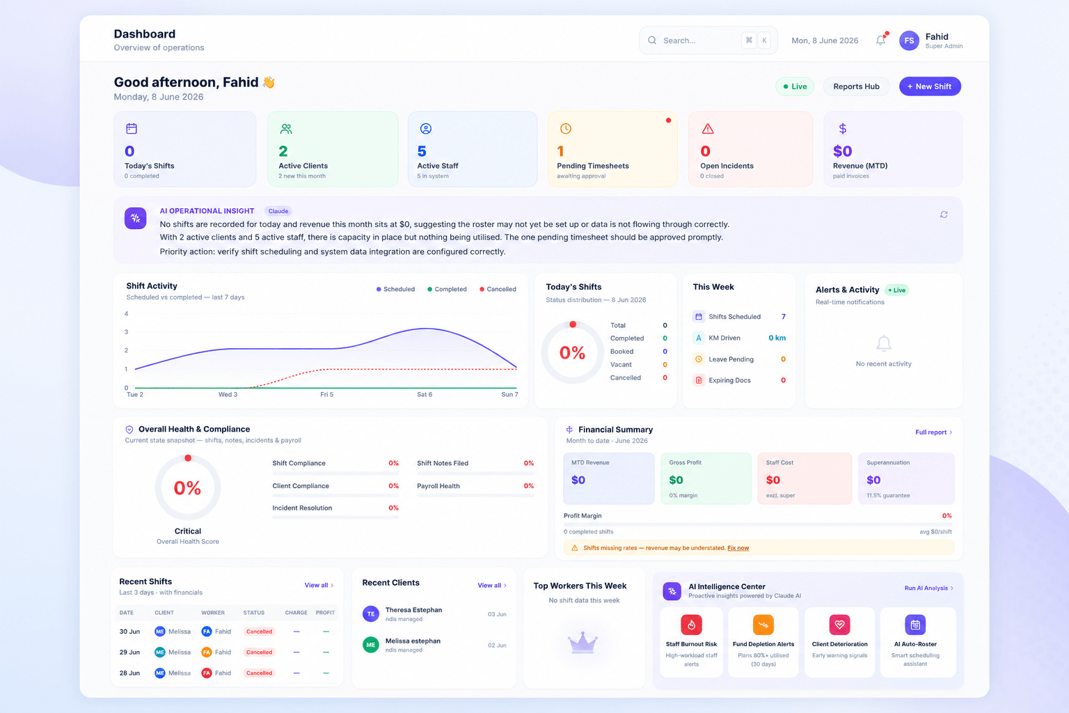Create a New Shift

coord(930,86)
